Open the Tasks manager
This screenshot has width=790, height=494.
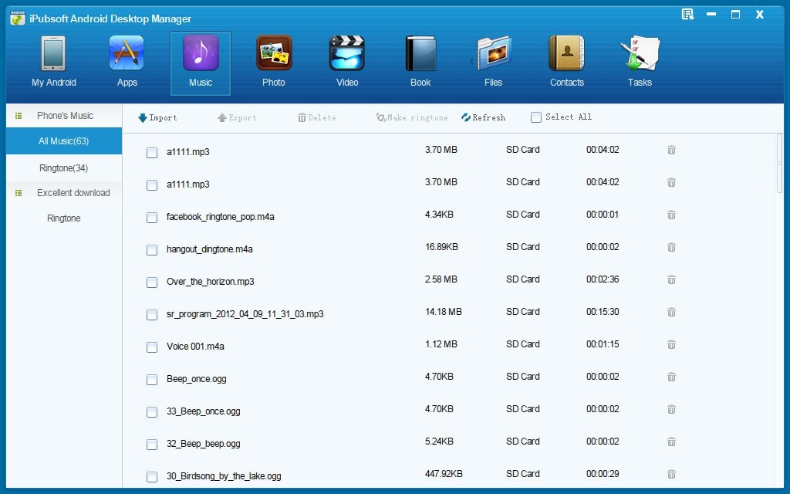coord(640,62)
